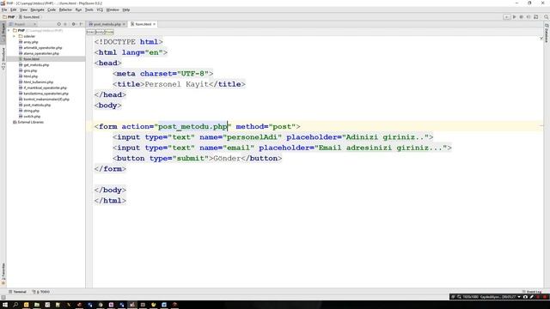Click the scroll from source icon
The height and width of the screenshot is (309, 550).
click(58, 24)
